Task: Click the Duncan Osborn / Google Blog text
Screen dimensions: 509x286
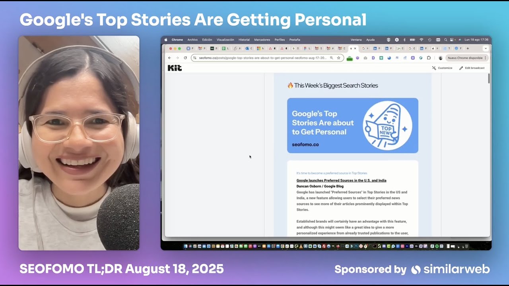Action: click(320, 186)
